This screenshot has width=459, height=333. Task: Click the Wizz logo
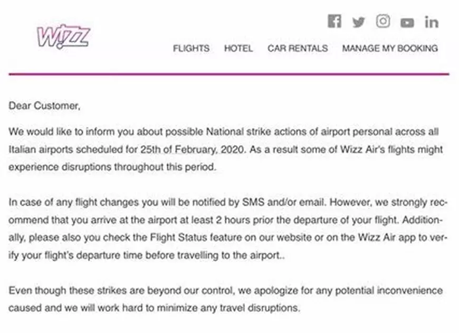coord(62,37)
